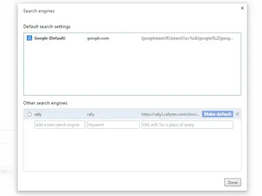Select the rally engine name
Viewport: 262px width, 196px height.
click(x=38, y=114)
